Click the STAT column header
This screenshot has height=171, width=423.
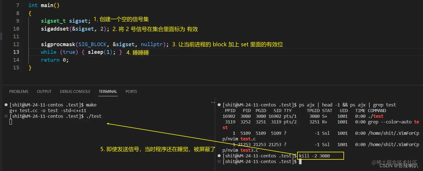pos(327,110)
